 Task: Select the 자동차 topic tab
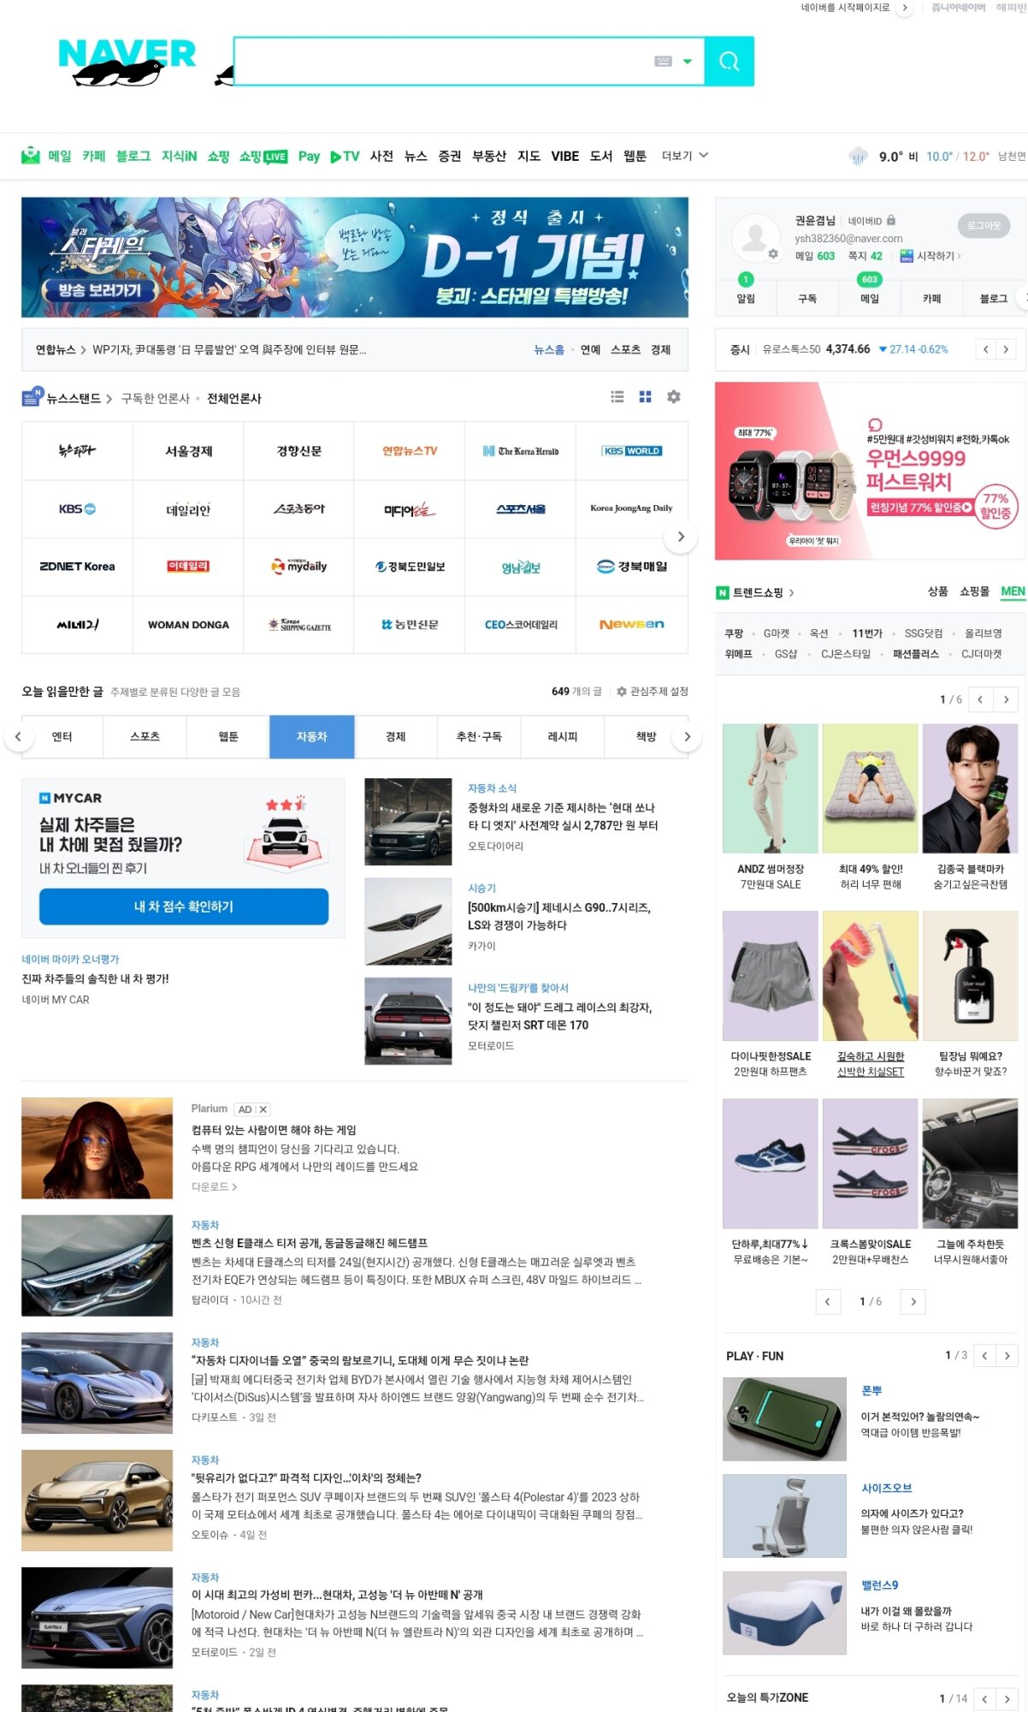(x=311, y=736)
